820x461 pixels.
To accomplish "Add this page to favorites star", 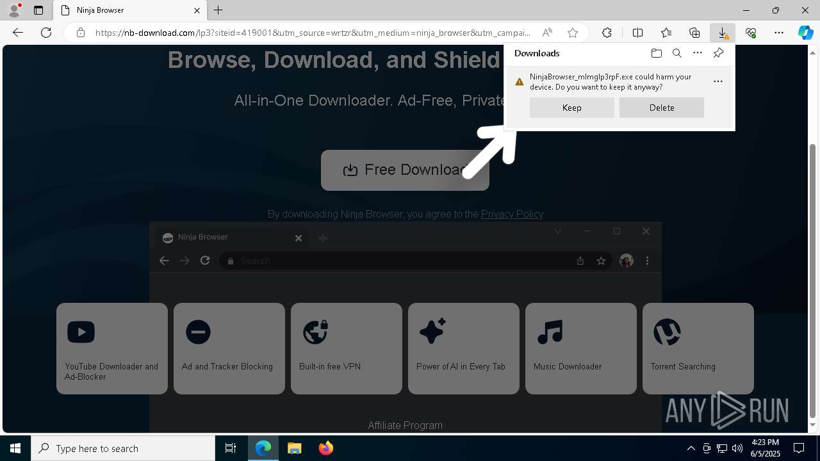I will click(x=573, y=33).
